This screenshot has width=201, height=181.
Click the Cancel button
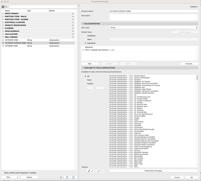coord(177,177)
